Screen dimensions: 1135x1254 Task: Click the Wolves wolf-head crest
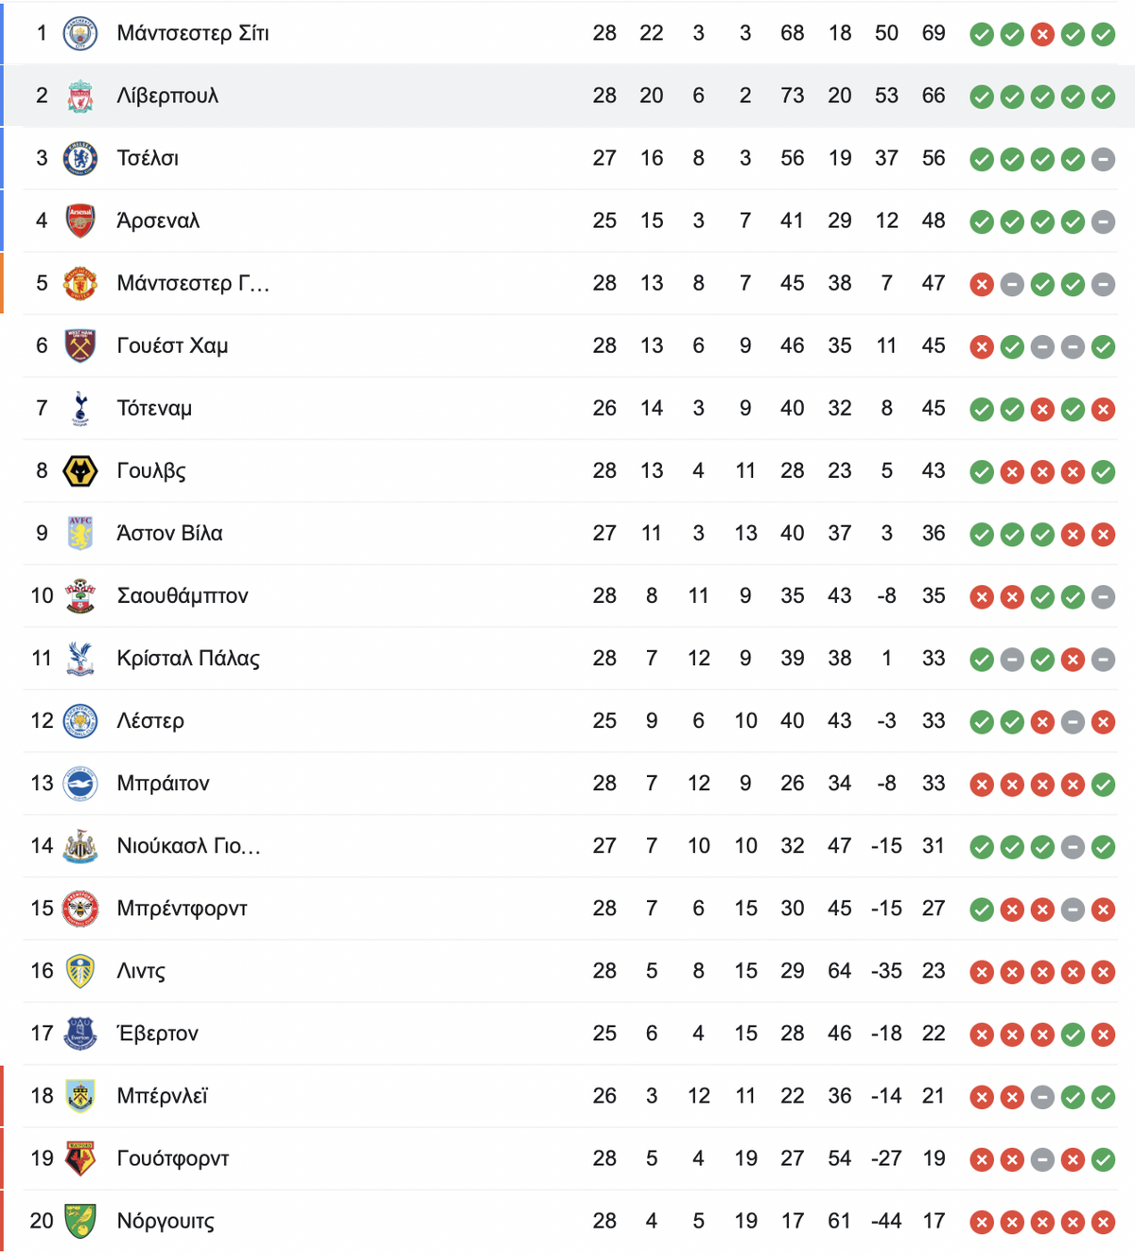tap(80, 470)
